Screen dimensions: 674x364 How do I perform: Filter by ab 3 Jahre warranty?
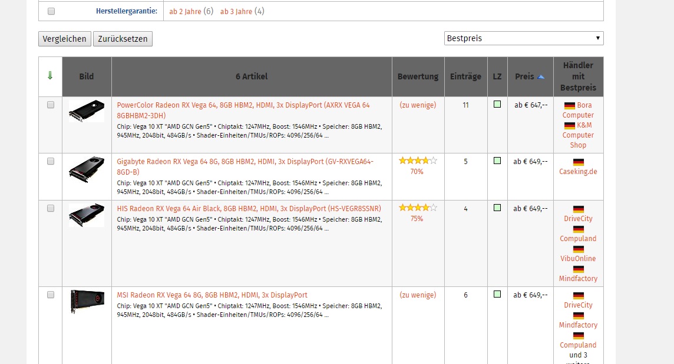[236, 12]
